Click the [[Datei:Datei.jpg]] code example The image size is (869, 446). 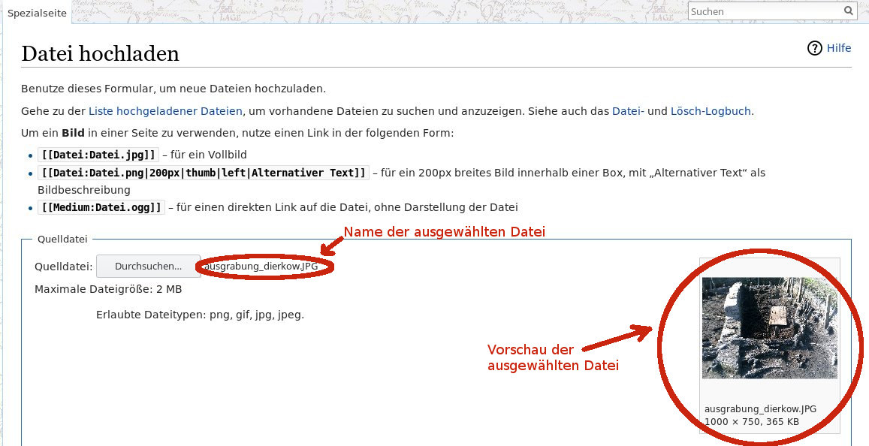[x=99, y=155]
